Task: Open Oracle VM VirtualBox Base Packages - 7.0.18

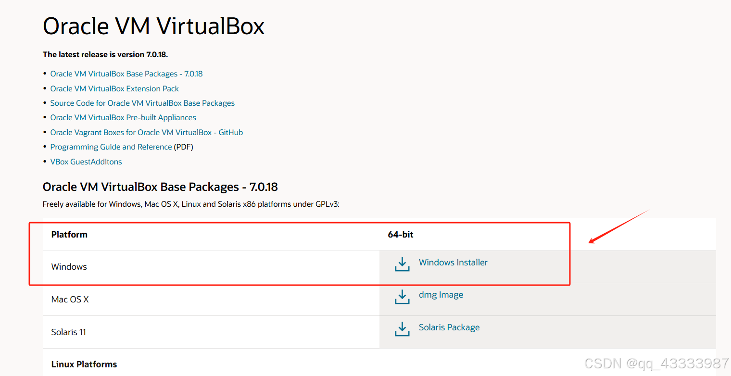Action: tap(126, 74)
